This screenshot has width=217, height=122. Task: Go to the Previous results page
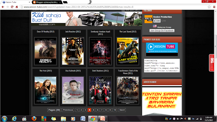68,110
